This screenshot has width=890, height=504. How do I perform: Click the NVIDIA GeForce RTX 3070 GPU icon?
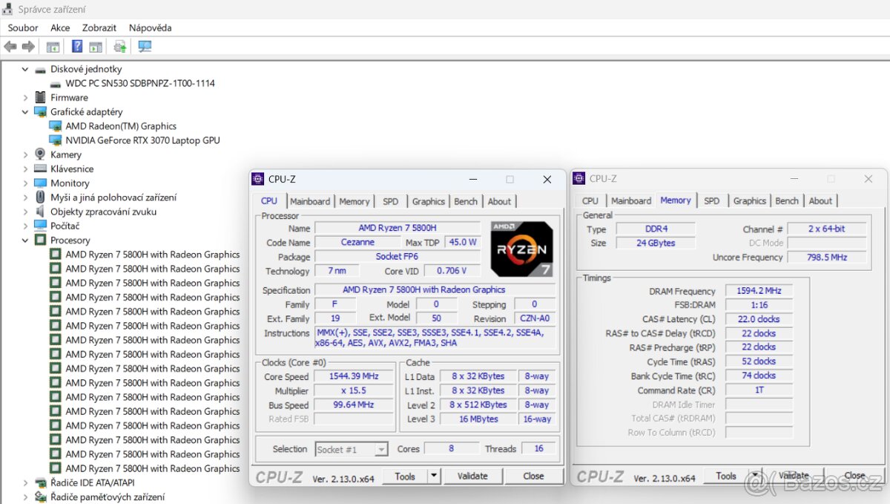[56, 140]
